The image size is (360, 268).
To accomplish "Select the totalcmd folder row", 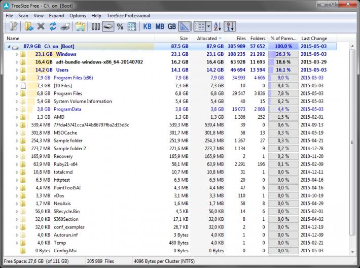I will pos(170,172).
